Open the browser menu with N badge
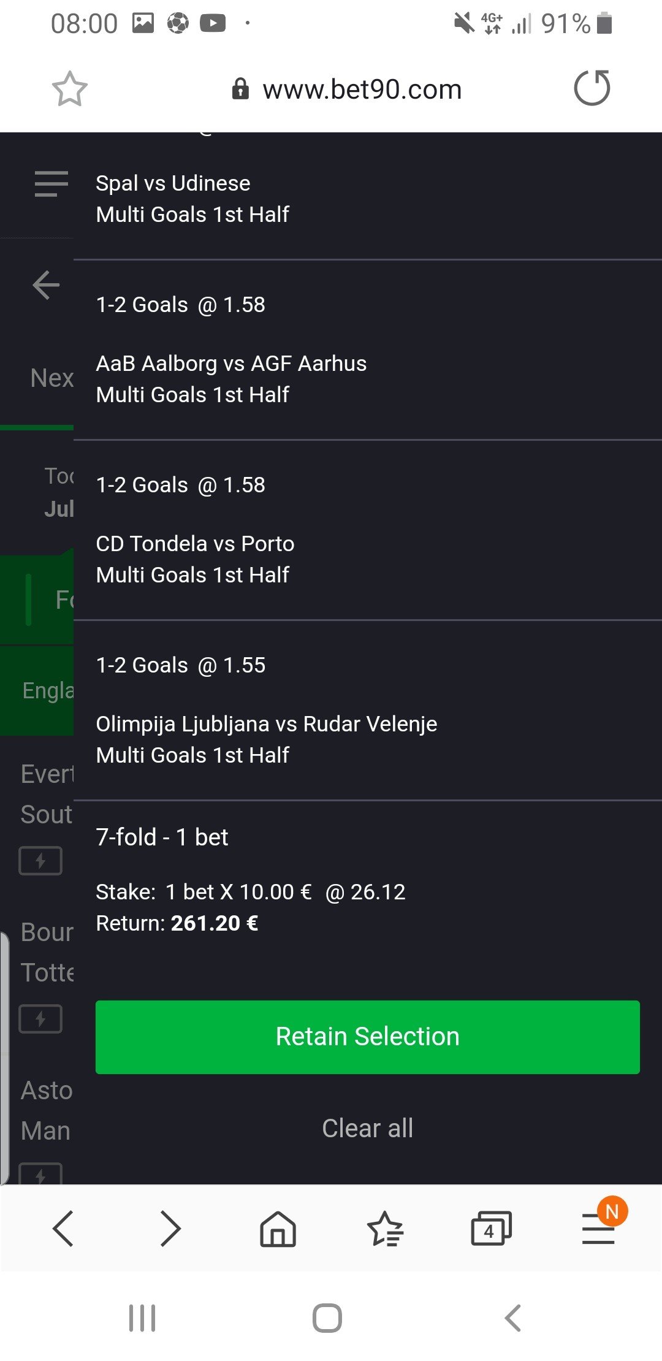 tap(599, 1228)
